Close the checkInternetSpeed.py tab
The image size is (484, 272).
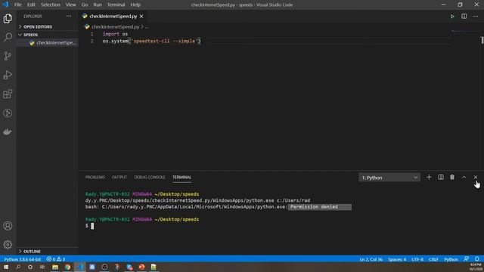pos(141,17)
